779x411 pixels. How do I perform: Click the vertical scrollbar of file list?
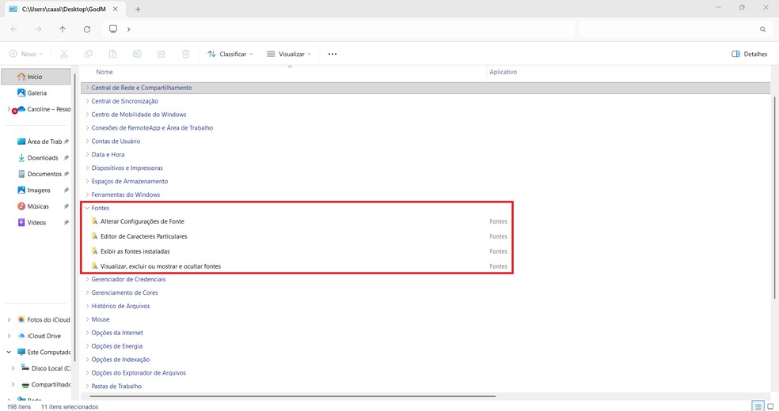(774, 198)
